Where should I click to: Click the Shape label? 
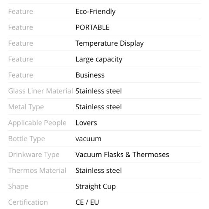click(18, 186)
